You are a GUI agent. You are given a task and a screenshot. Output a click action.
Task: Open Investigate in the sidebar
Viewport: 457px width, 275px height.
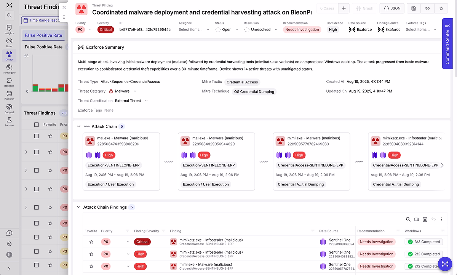[9, 69]
